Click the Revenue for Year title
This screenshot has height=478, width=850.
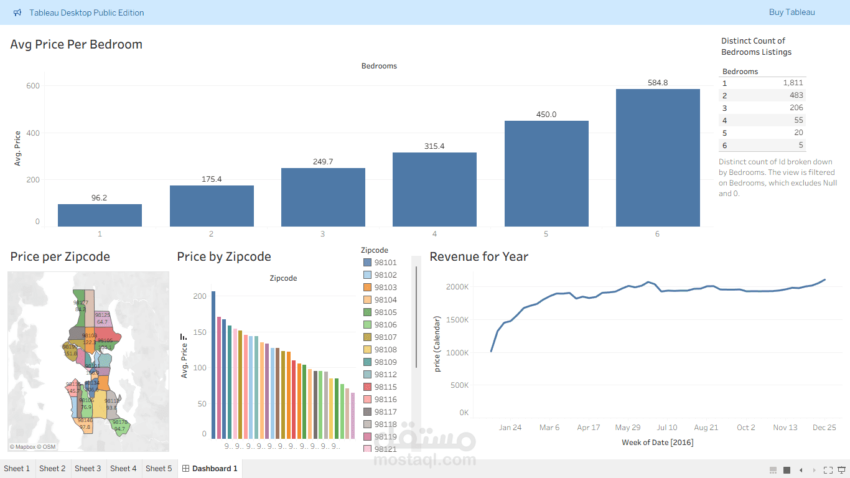(479, 256)
